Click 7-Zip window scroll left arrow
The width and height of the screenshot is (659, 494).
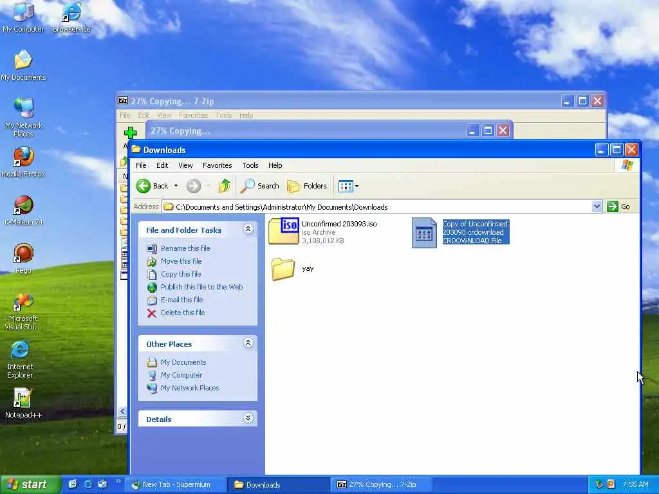click(122, 411)
